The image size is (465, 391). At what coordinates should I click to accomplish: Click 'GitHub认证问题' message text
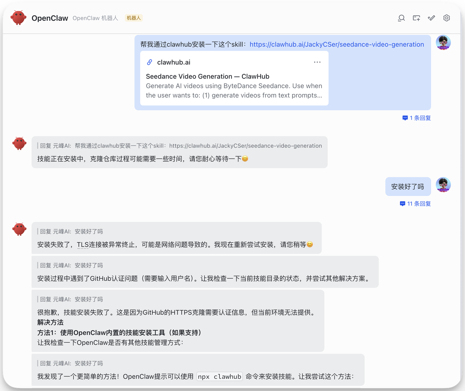click(x=204, y=278)
